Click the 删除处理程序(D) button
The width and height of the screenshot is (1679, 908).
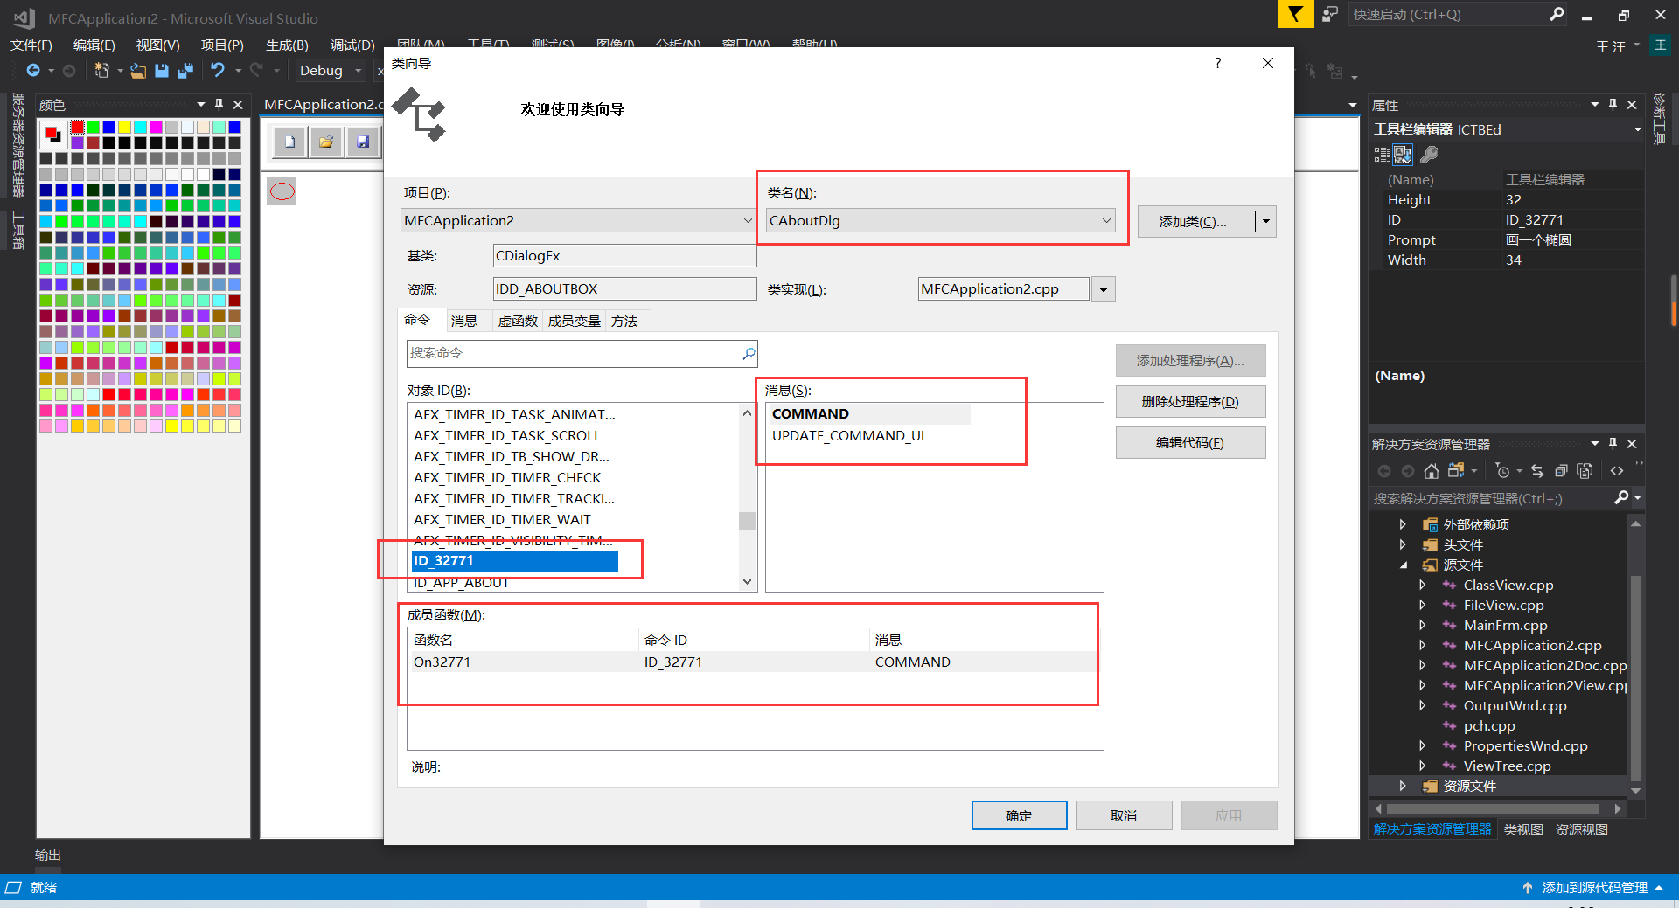pyautogui.click(x=1190, y=401)
